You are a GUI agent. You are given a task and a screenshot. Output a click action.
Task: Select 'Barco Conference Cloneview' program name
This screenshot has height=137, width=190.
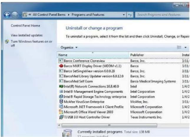[84, 61]
